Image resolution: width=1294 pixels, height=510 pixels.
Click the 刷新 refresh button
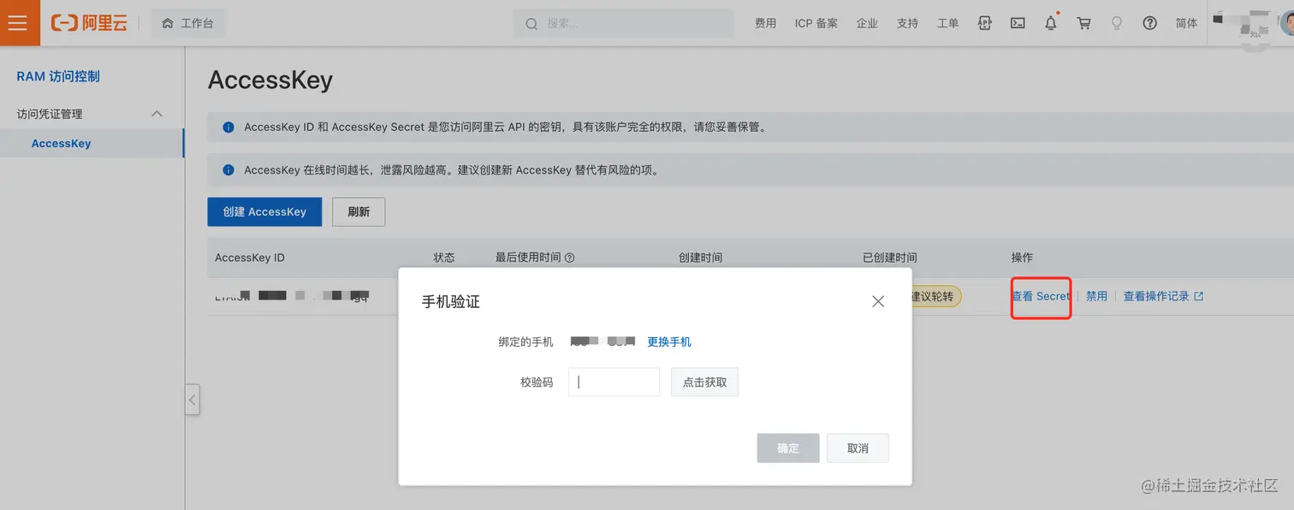click(x=359, y=211)
